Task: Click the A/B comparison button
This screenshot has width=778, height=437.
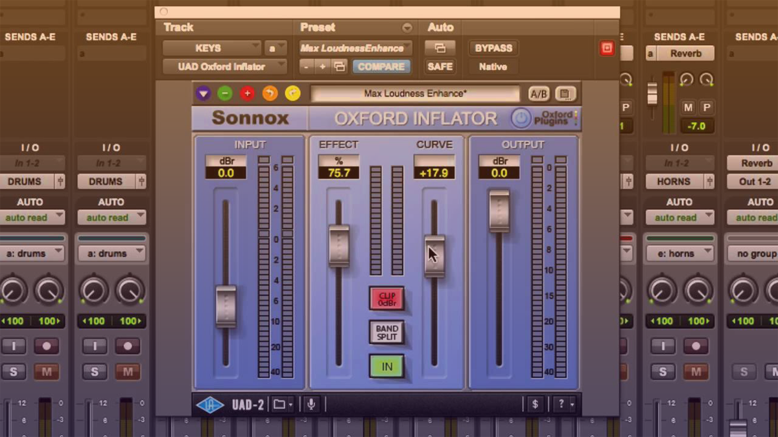Action: tap(539, 94)
